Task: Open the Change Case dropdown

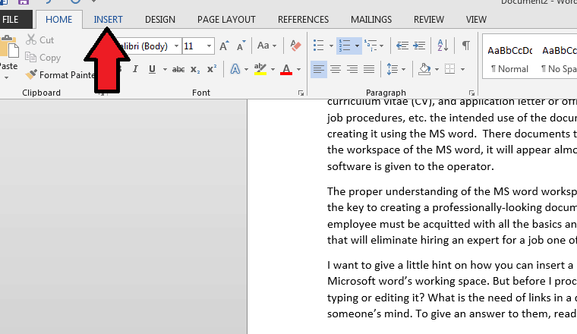Action: (267, 46)
